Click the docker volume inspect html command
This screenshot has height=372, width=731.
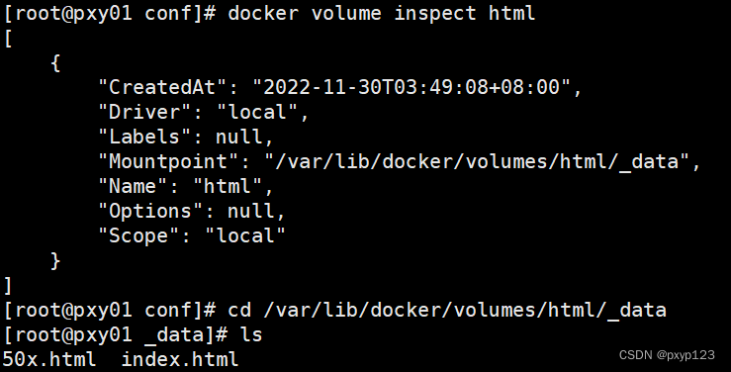[381, 13]
